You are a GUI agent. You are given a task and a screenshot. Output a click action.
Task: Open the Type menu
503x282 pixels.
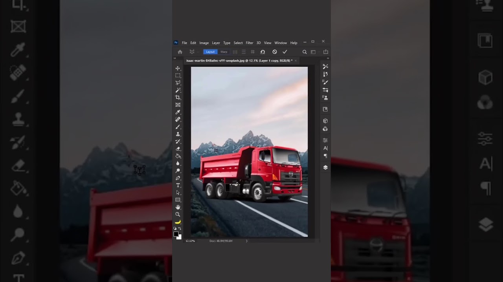[227, 43]
